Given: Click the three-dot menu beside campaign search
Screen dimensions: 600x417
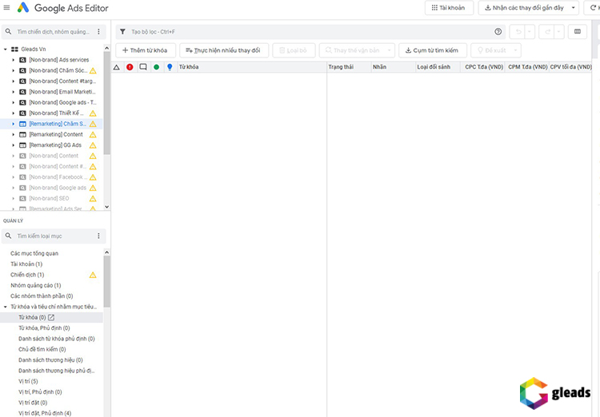Looking at the screenshot, I should tap(99, 32).
